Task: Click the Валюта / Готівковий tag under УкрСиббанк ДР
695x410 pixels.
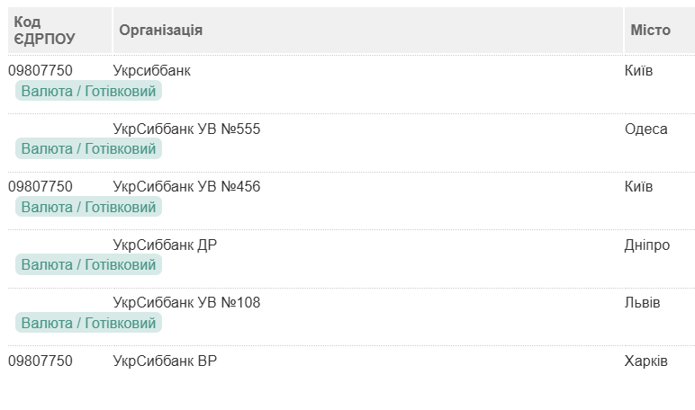Action: tap(88, 264)
